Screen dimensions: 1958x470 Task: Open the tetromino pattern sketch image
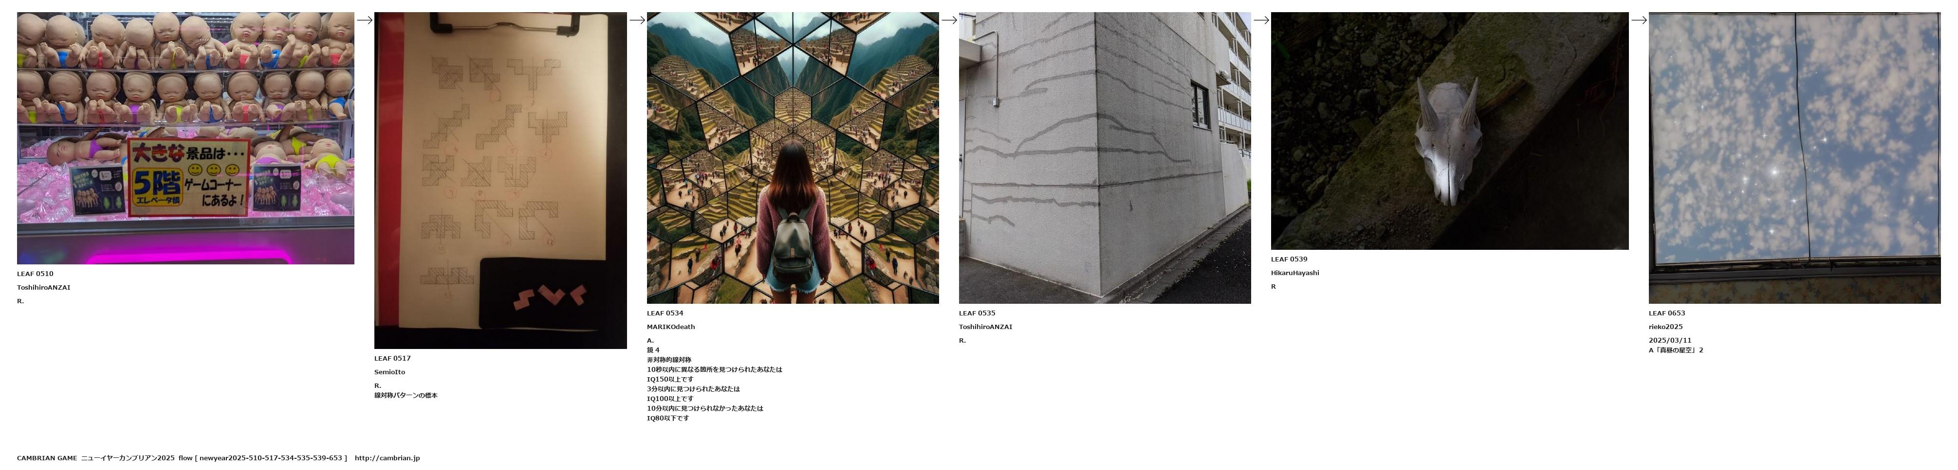pyautogui.click(x=500, y=181)
